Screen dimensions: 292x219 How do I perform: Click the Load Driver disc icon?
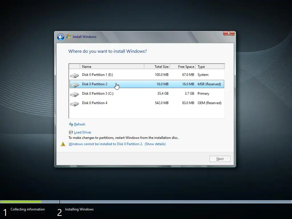pyautogui.click(x=71, y=132)
